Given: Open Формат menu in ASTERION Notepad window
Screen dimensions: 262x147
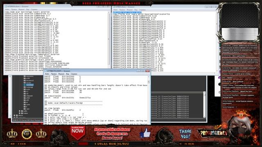Looking at the screenshot, I should pyautogui.click(x=21, y=9).
